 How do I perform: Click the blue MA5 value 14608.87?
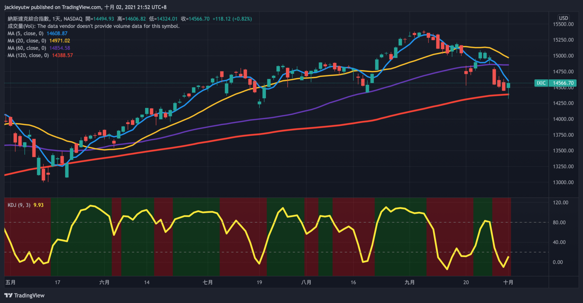(x=57, y=33)
